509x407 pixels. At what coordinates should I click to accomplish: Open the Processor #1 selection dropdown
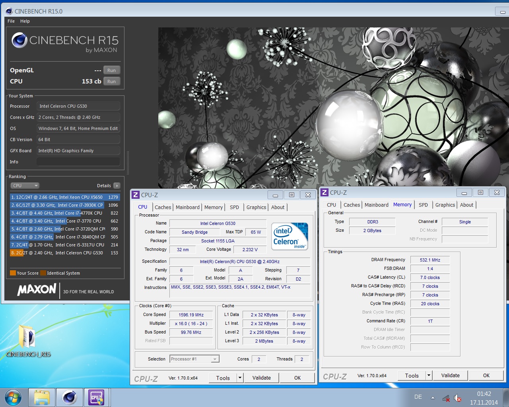(x=194, y=359)
